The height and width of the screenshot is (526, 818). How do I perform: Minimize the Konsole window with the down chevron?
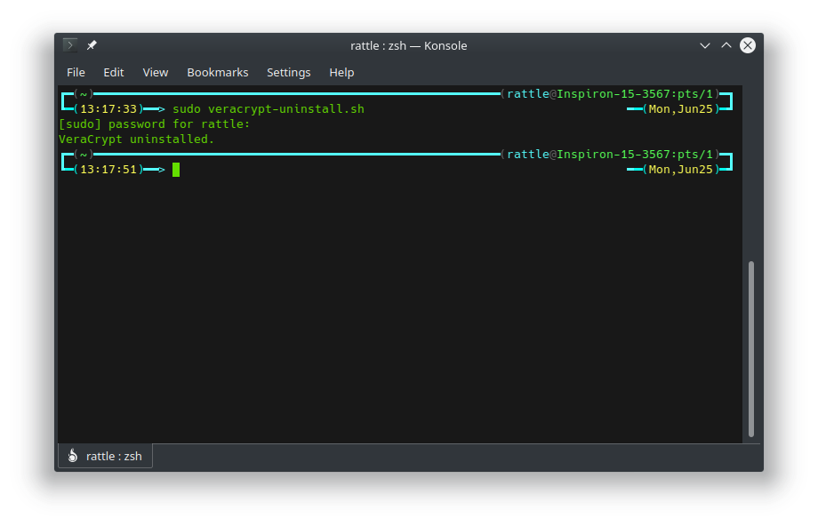coord(705,45)
